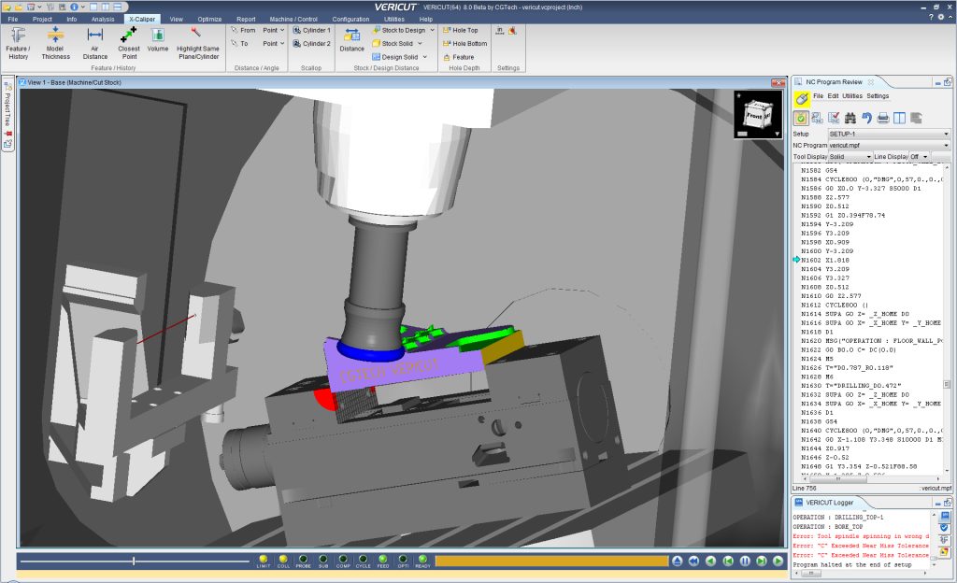Click the binoculars find icon in NC Program Review

(850, 118)
